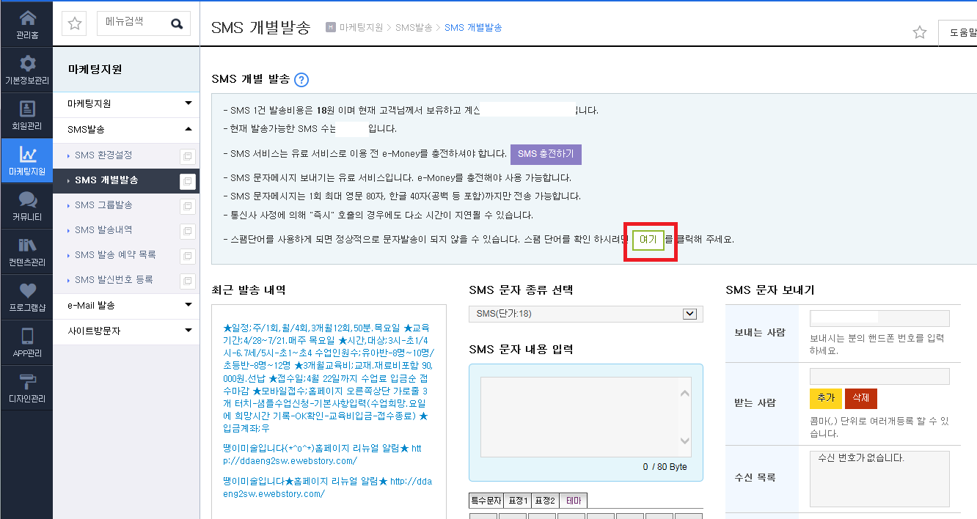Open 기본정보관리 gear icon
The height and width of the screenshot is (519, 977).
point(26,63)
